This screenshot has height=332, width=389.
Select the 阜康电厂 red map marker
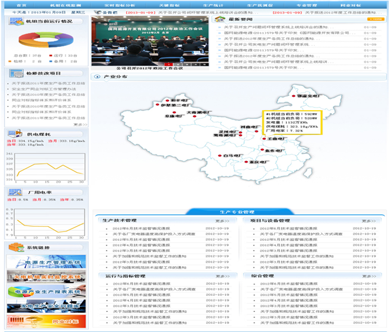click(175, 112)
